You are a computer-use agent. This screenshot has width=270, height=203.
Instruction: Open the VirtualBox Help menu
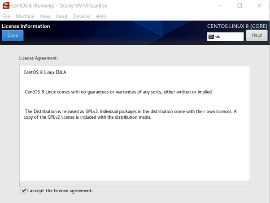pos(101,17)
